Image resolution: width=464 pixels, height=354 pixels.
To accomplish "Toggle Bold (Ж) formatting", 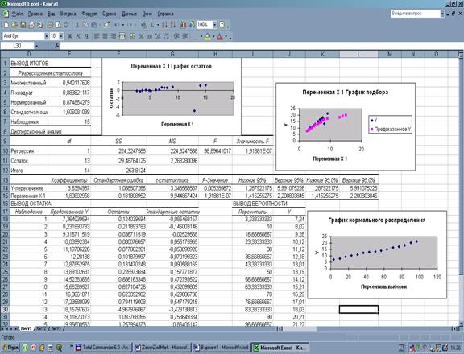I will [70, 36].
